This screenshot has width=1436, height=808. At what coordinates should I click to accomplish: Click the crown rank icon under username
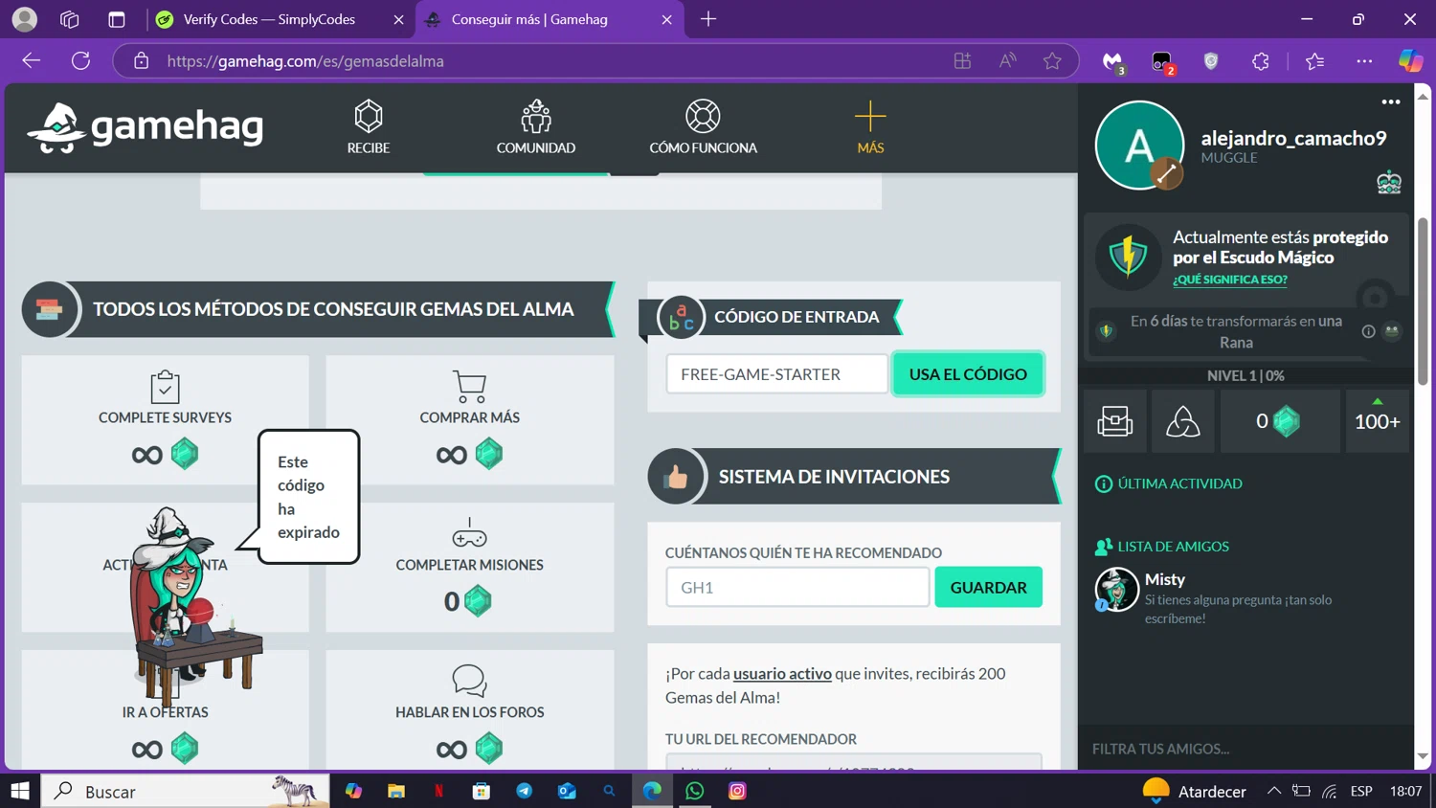click(x=1389, y=182)
